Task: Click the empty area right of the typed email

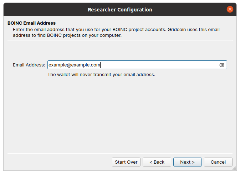Action: pyautogui.click(x=159, y=65)
